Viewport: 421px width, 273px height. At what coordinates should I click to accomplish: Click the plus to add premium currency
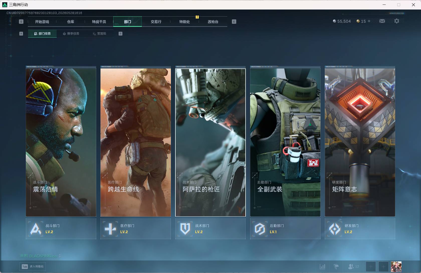point(369,21)
